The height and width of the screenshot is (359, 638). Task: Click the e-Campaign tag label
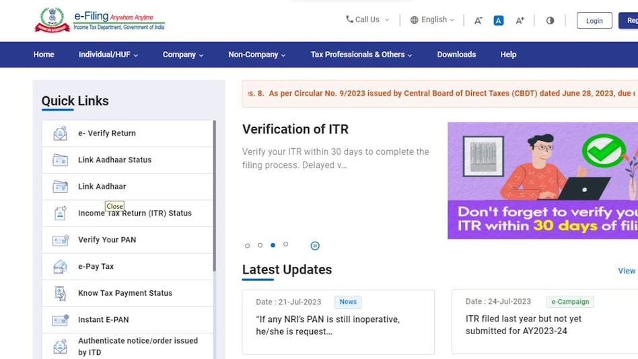pos(570,302)
